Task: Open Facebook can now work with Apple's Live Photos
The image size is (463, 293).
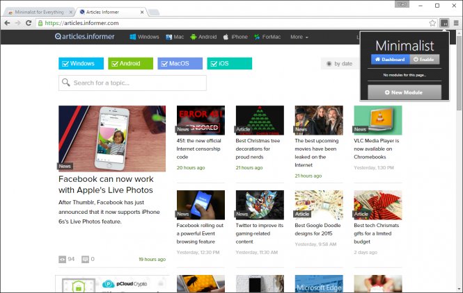Action: (106, 184)
